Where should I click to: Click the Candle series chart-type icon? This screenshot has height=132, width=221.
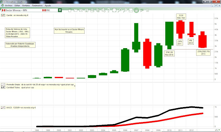[3, 15]
